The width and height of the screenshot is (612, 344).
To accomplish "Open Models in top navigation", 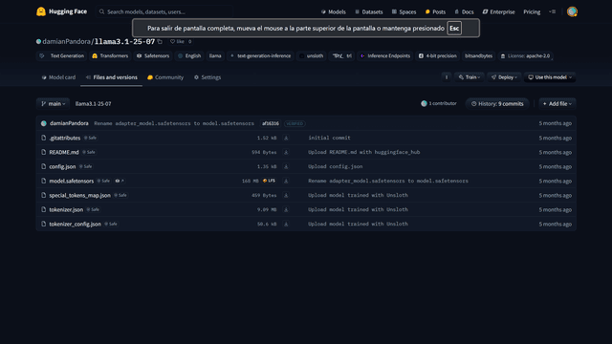I will (334, 11).
